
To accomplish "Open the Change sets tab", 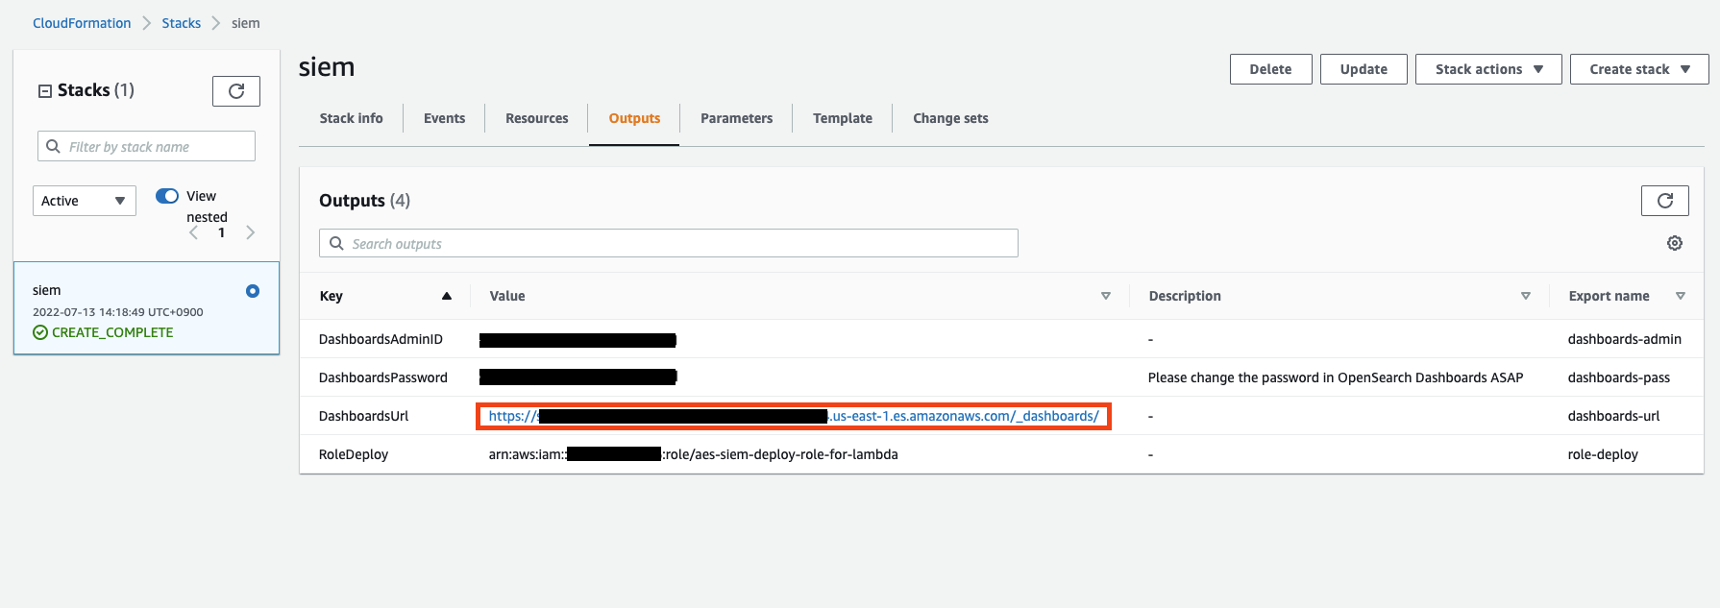I will click(x=950, y=118).
